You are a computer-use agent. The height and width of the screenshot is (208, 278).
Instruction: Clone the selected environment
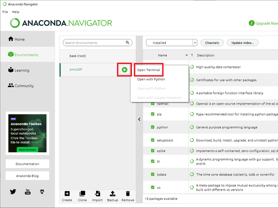[x=82, y=196]
